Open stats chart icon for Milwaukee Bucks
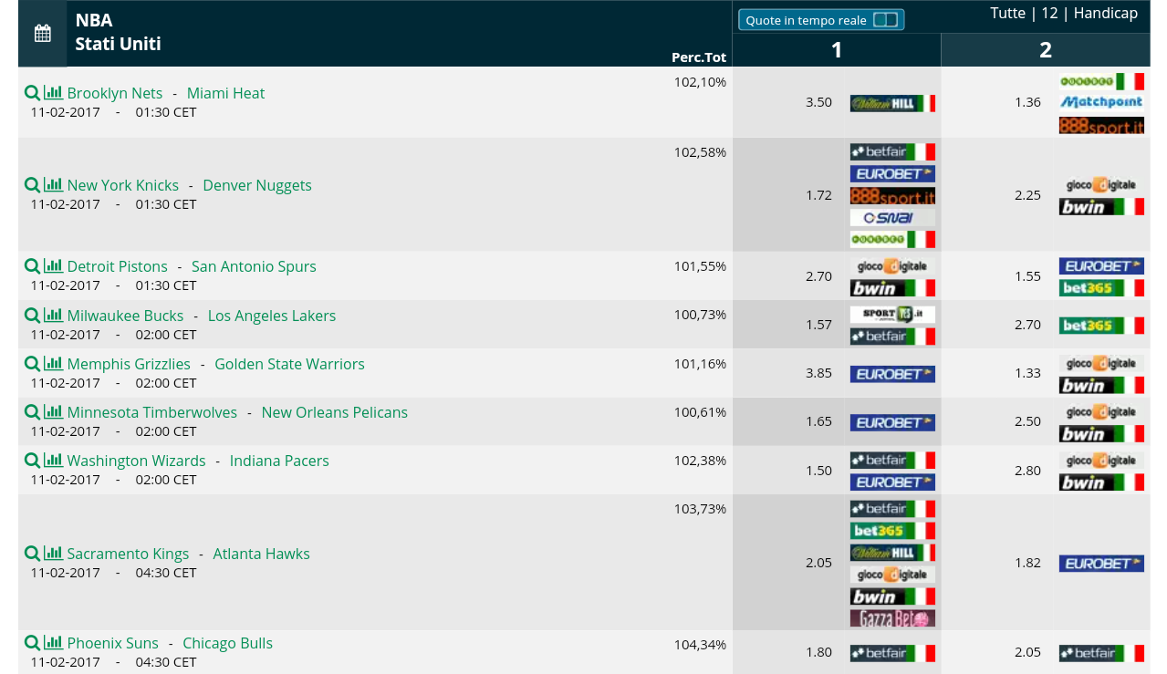 coord(53,315)
